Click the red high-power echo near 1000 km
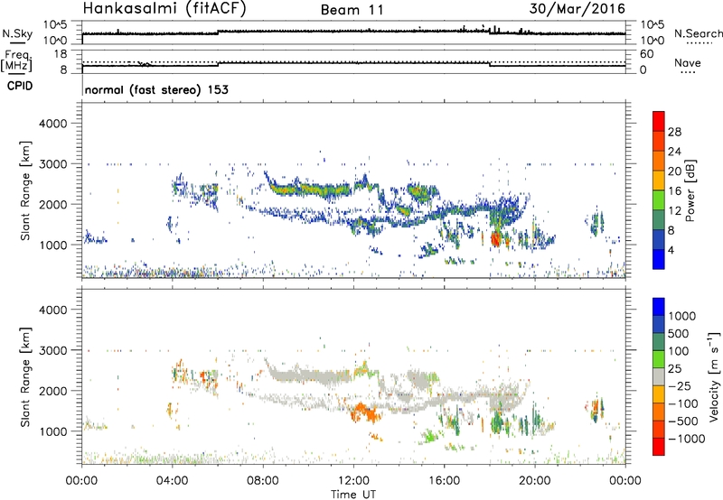723x500 pixels. (x=495, y=239)
